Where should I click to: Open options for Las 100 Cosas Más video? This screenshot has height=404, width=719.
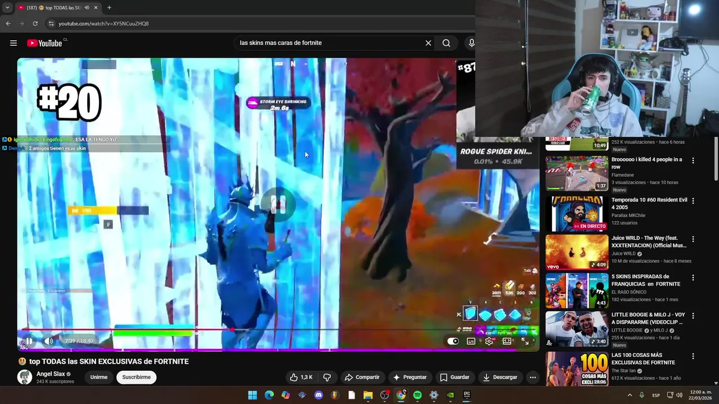click(693, 356)
